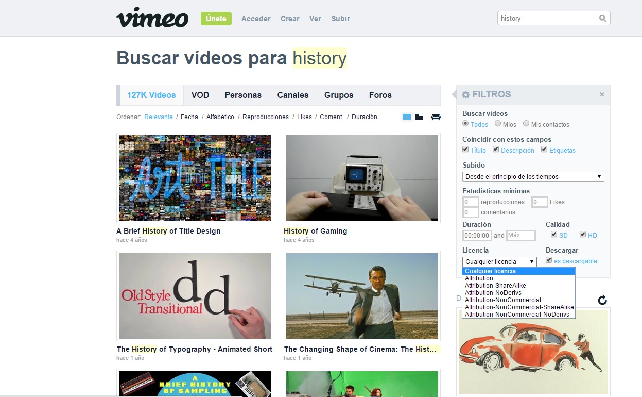Click the Vimeo logo
Viewport: 642px width, 397px height.
coord(152,18)
